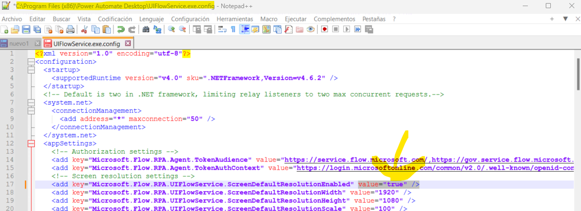Click the plus button right of the menu bar
Screen dimensions: 581x211
click(x=552, y=19)
